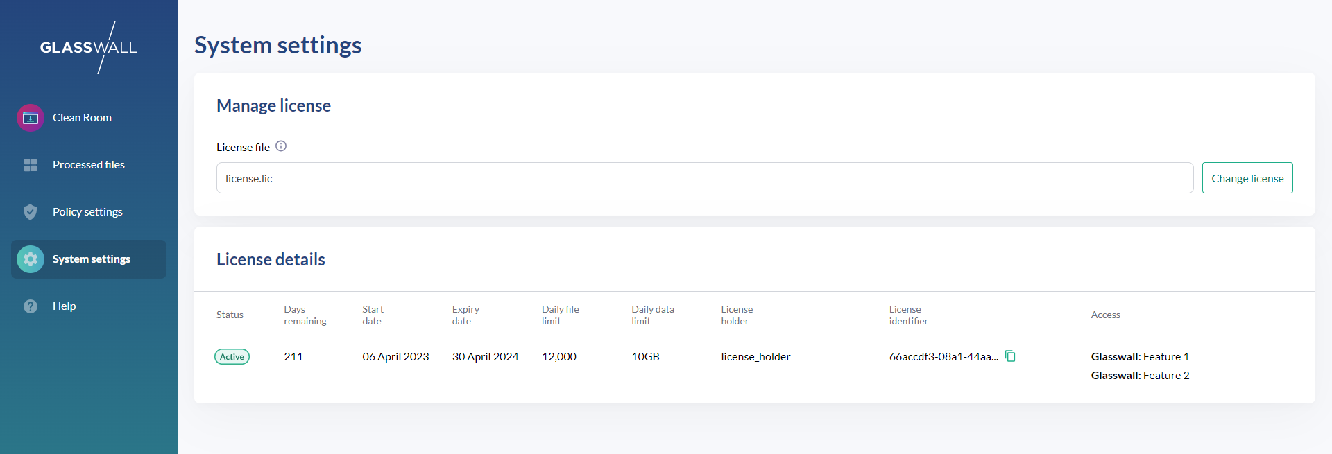
Task: Click the Clean Room folder icon
Action: pos(31,118)
